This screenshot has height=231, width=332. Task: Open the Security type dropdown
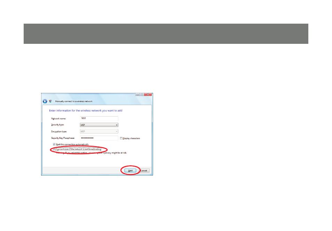(99, 125)
